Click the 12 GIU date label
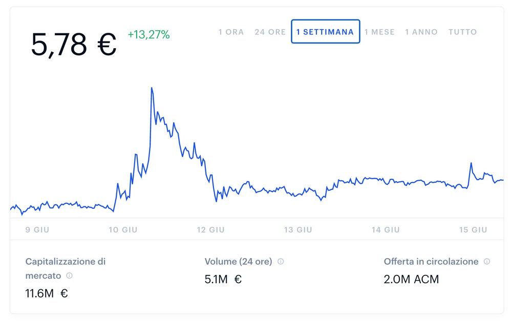This screenshot has height=321, width=512. [x=210, y=230]
